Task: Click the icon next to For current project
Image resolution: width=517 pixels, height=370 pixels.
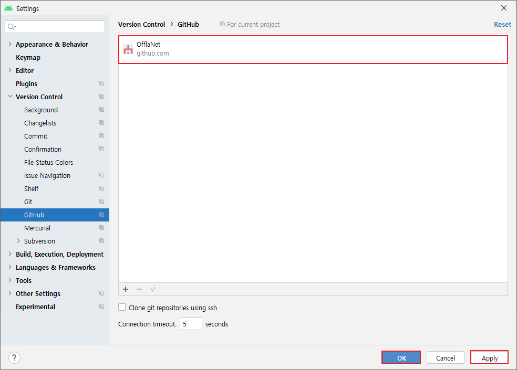Action: 223,24
